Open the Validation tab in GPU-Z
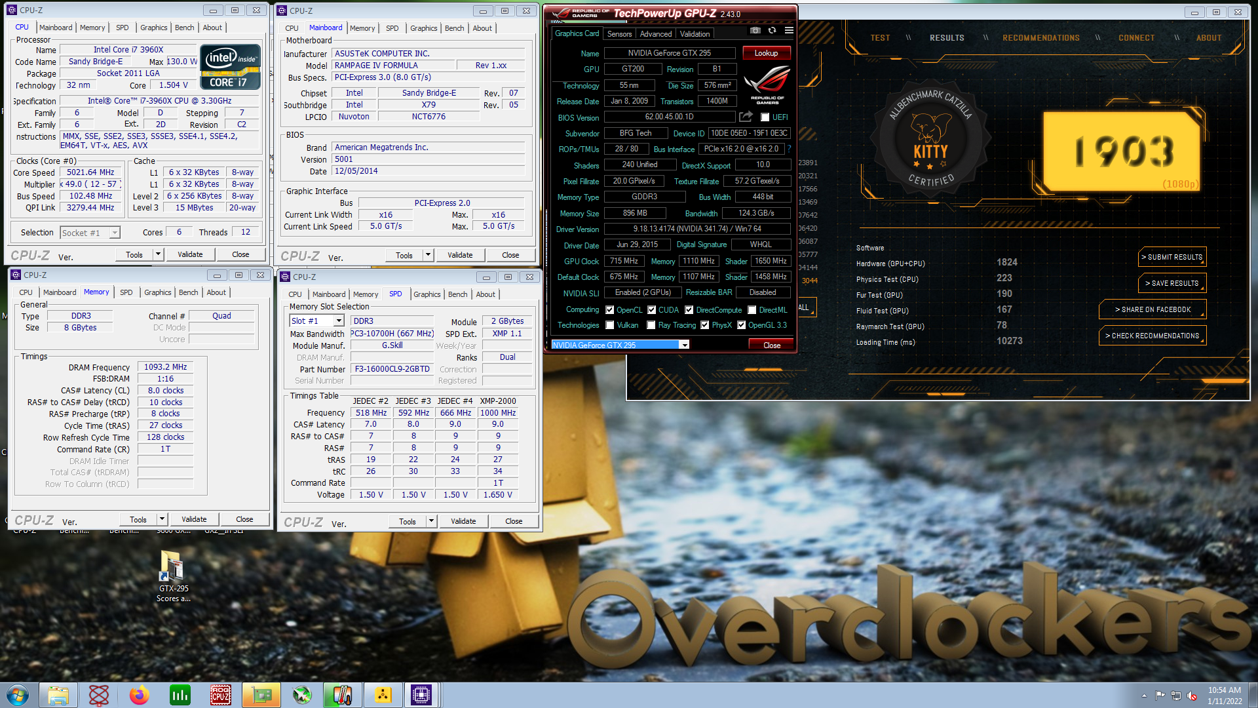 click(x=695, y=34)
